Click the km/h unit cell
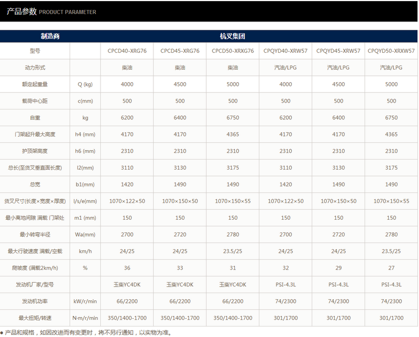 [x=85, y=251]
